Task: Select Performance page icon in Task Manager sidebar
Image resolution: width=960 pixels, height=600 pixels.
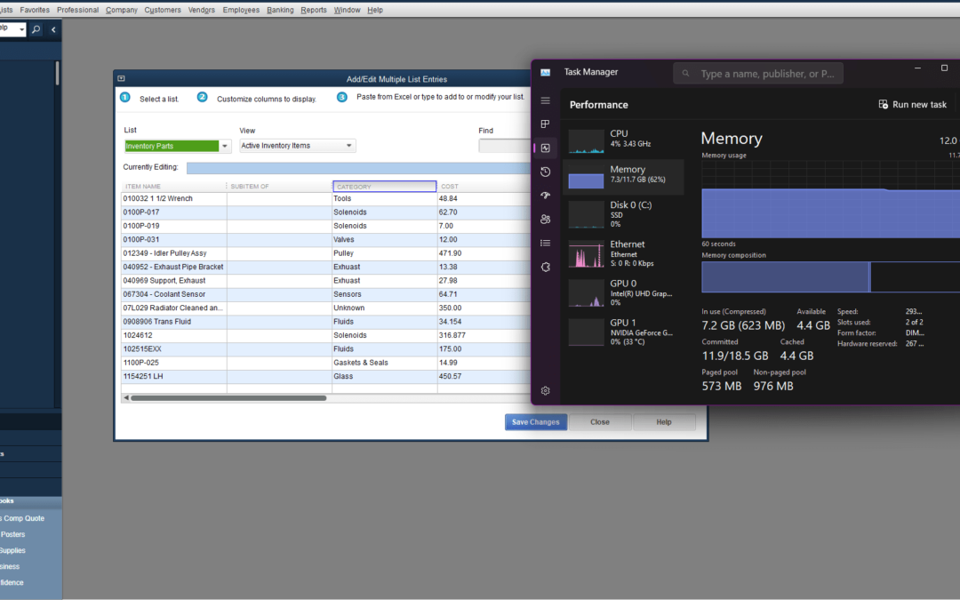Action: (x=545, y=148)
